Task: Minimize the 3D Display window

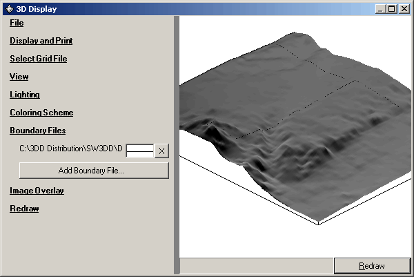Action: 380,9
